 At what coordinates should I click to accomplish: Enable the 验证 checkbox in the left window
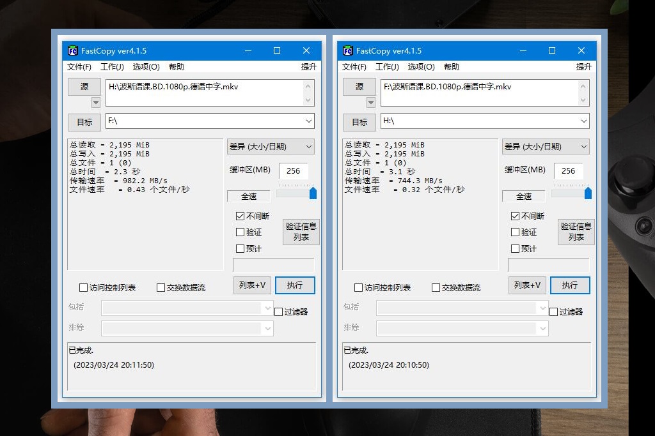(x=240, y=232)
